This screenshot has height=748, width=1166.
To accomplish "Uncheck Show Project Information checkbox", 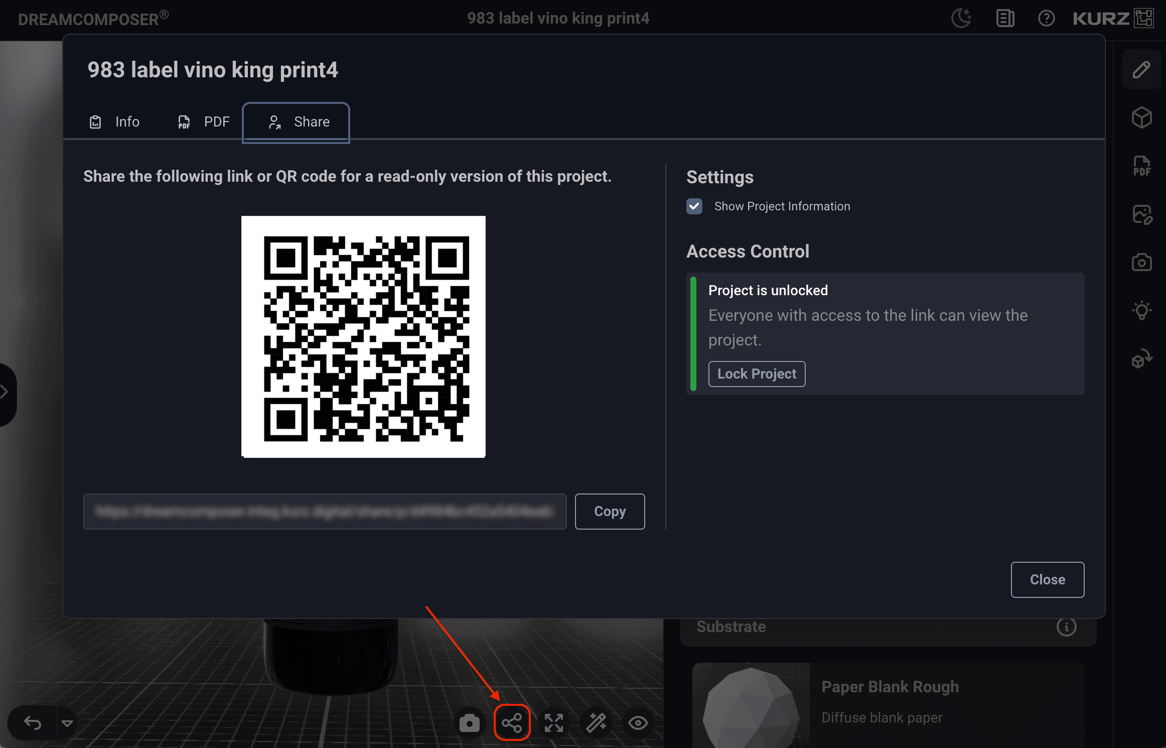I will click(694, 206).
